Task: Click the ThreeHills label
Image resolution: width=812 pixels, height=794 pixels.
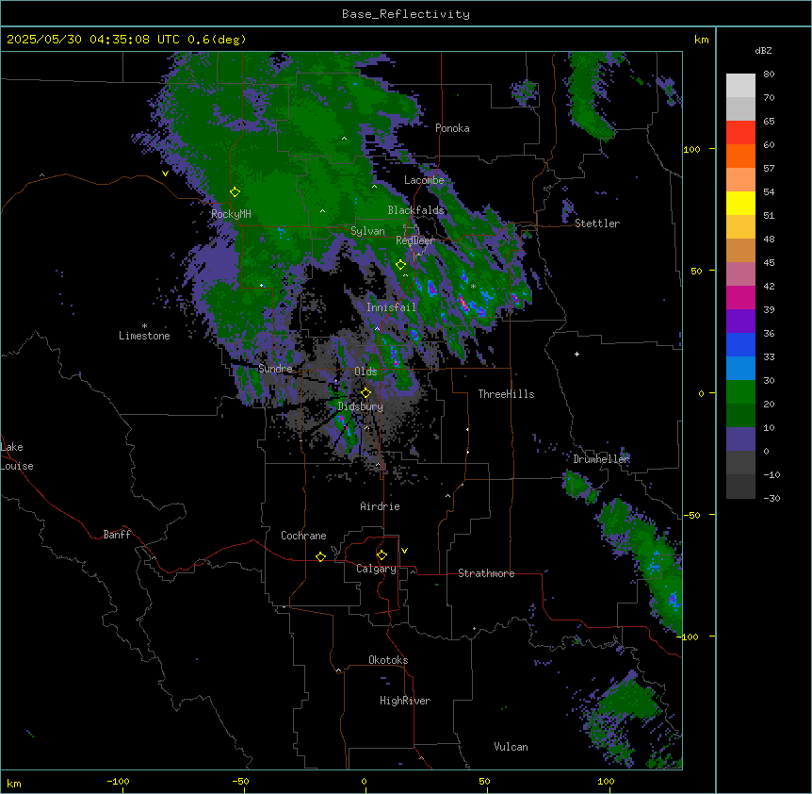Action: (506, 394)
